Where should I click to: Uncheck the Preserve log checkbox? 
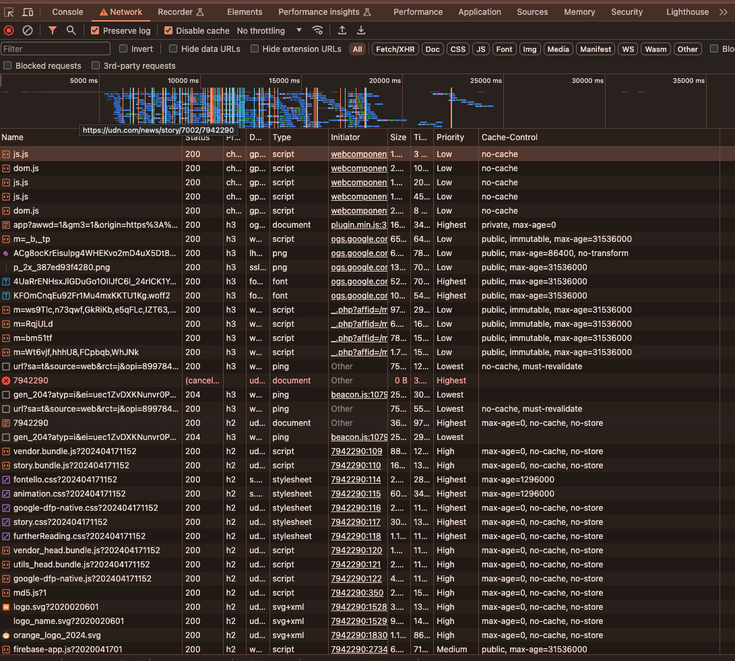tap(95, 31)
